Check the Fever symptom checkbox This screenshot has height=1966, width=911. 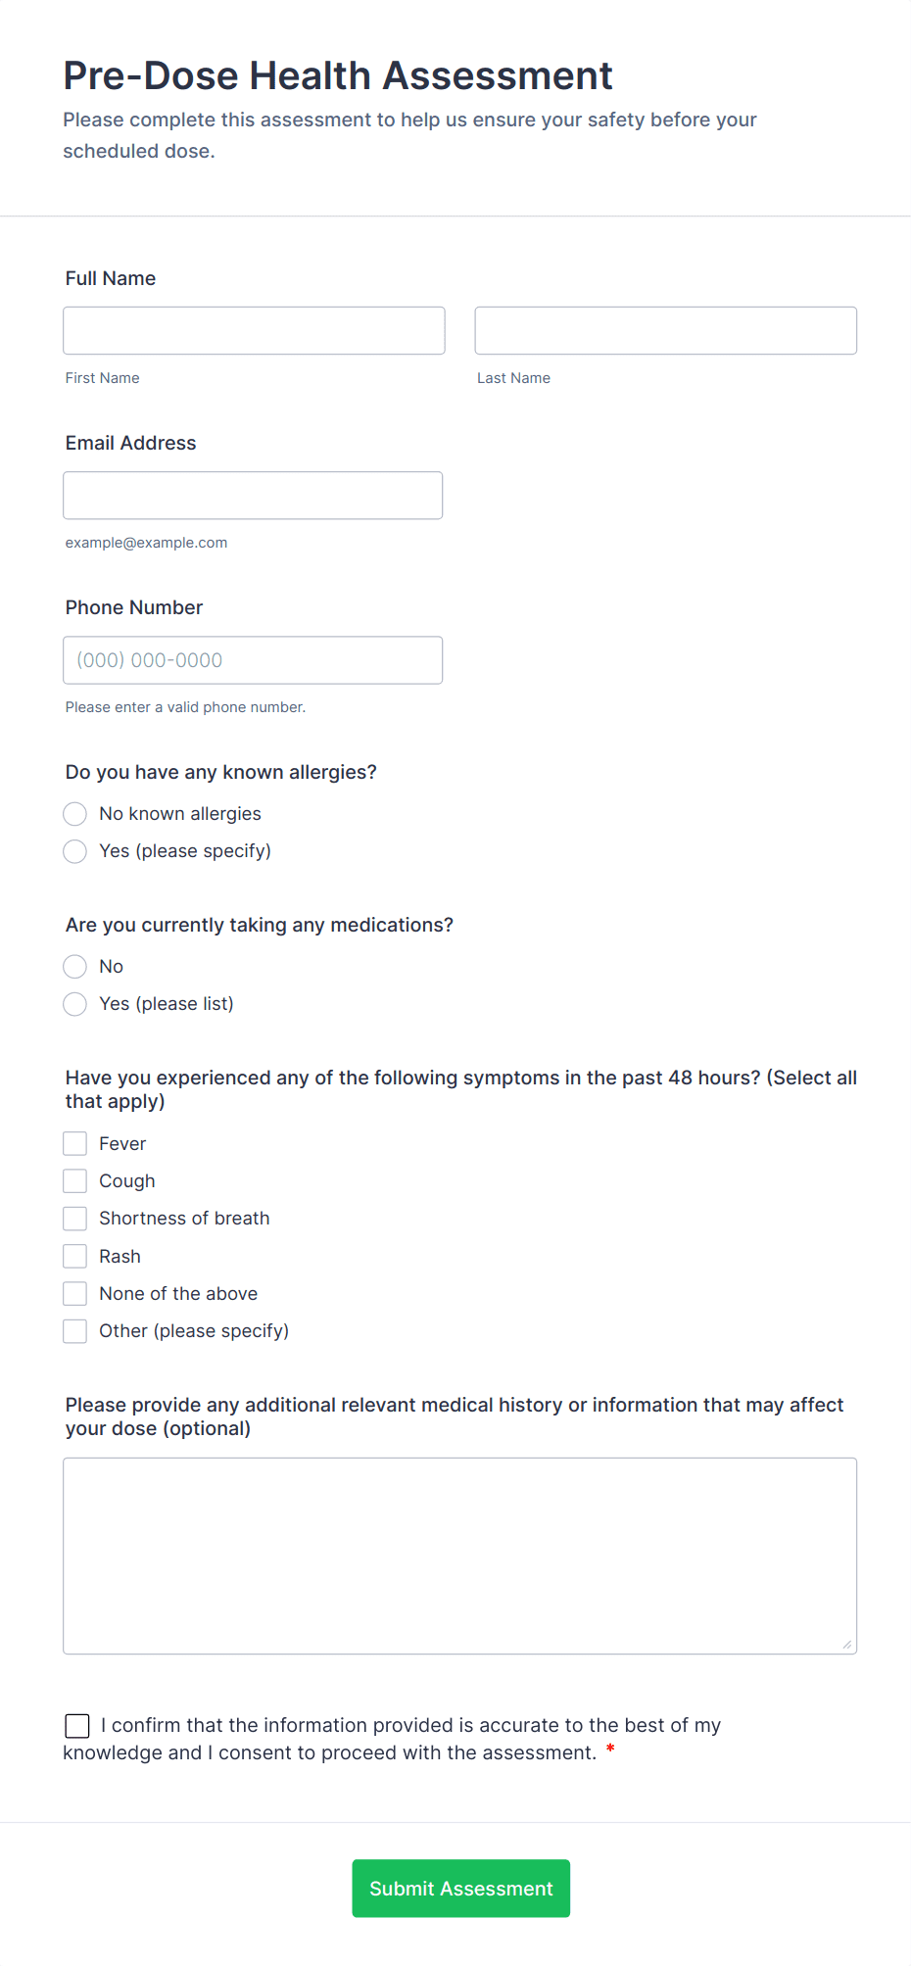[74, 1143]
